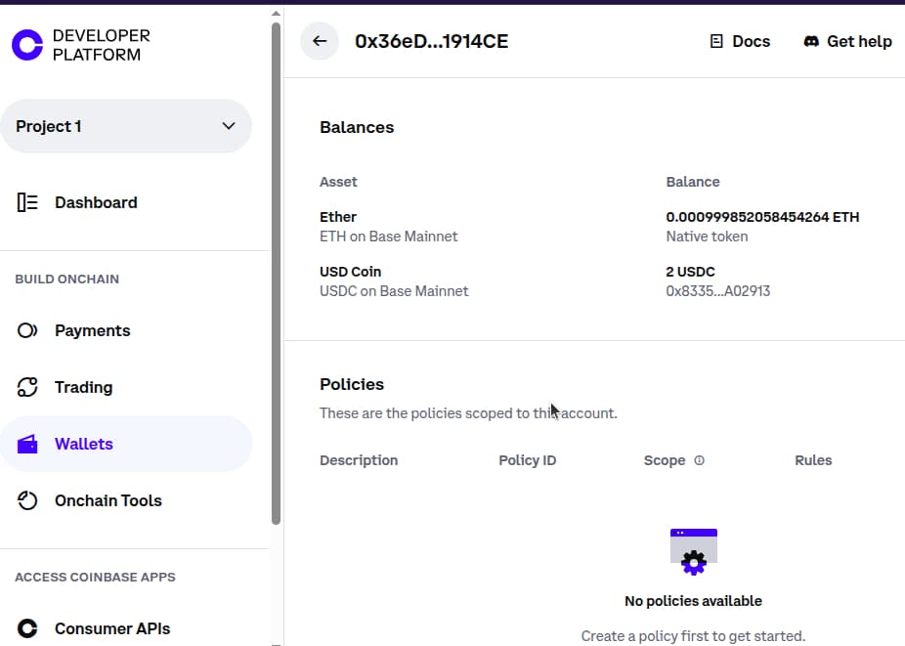Click the Payments coins icon
This screenshot has width=905, height=646.
27,330
